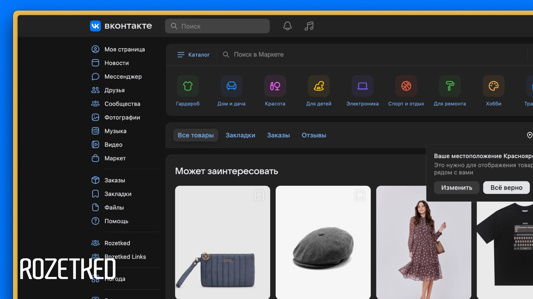This screenshot has width=533, height=299.
Task: Open the Хобби palette category icon
Action: click(x=493, y=86)
